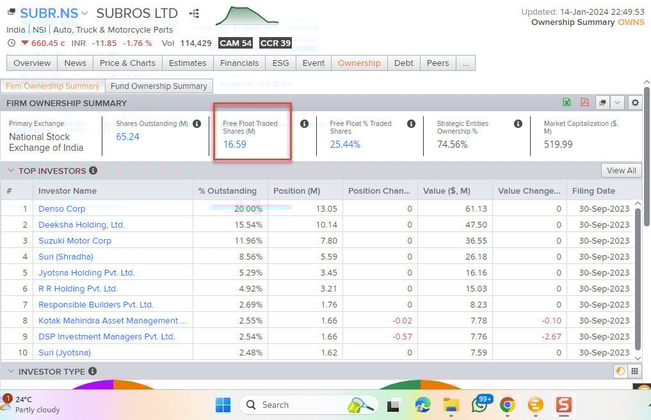Click scroll down arrow of investors table
Viewport: 651px width, 420px height.
(638, 357)
